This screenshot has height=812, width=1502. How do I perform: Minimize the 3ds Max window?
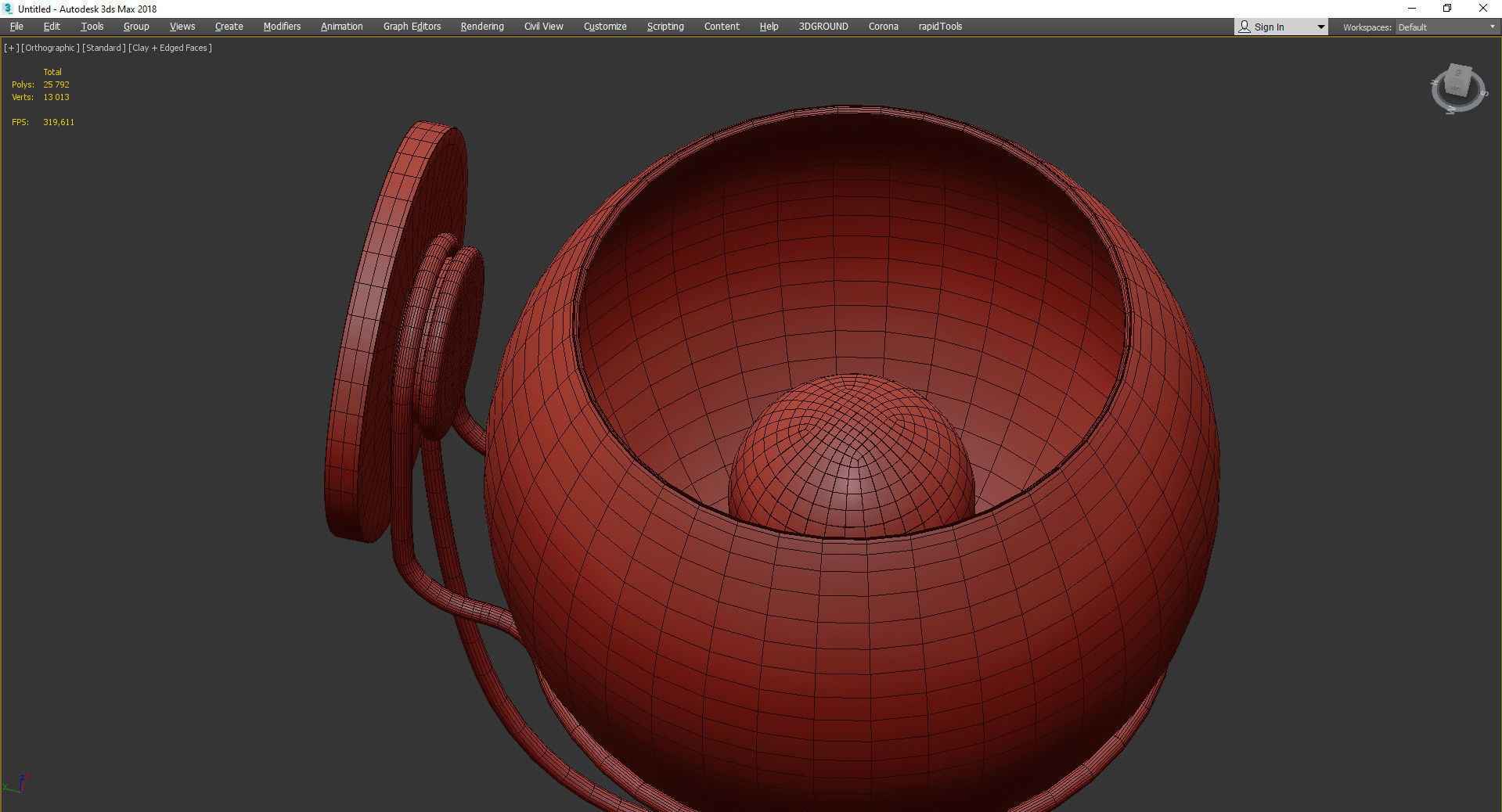pos(1412,9)
